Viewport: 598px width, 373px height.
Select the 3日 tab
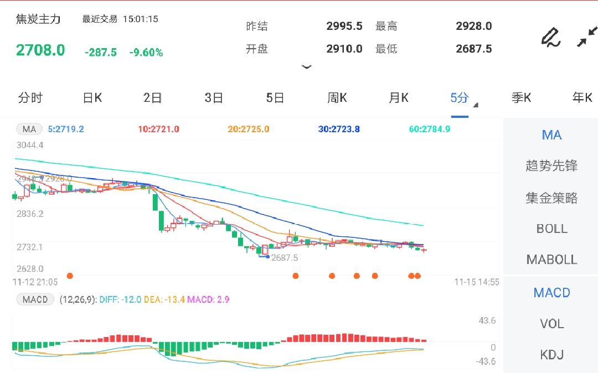[x=214, y=98]
